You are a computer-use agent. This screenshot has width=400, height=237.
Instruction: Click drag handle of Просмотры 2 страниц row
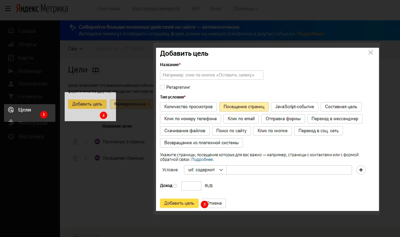coord(75,142)
